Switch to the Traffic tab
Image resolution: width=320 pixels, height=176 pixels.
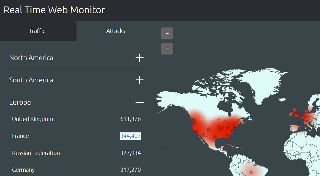pyautogui.click(x=37, y=31)
